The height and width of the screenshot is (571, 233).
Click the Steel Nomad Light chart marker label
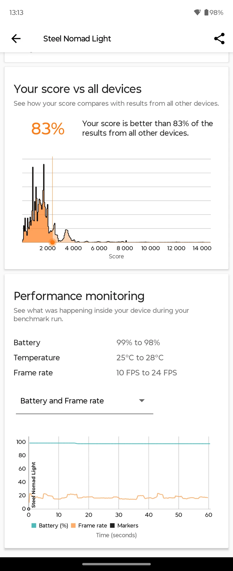[34, 485]
